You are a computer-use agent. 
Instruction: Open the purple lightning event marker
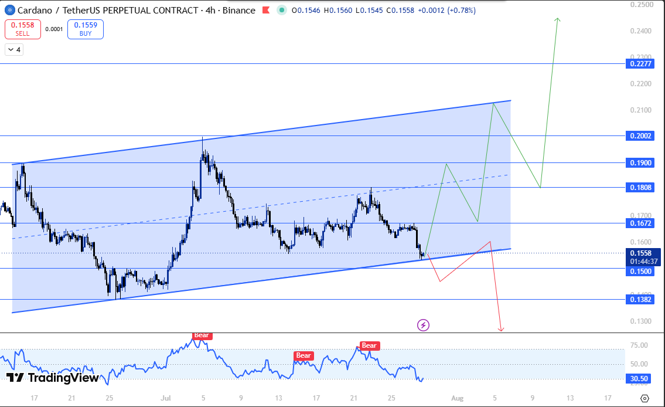423,325
